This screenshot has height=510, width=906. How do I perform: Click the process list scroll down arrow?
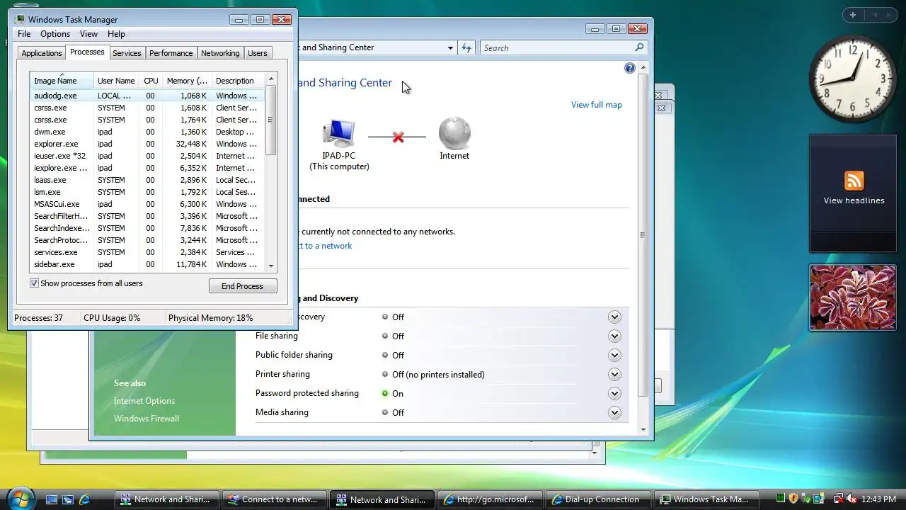[270, 266]
